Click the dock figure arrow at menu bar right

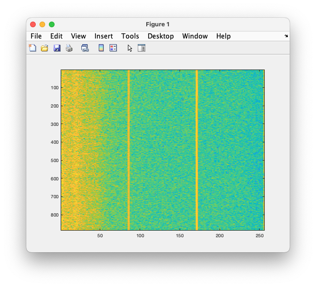click(286, 36)
